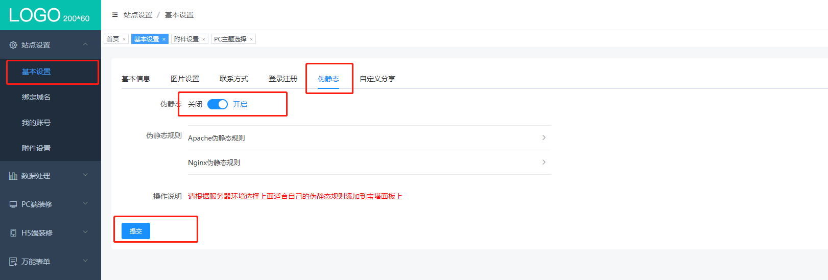
Task: Click the 提交 submit button
Action: 136,231
